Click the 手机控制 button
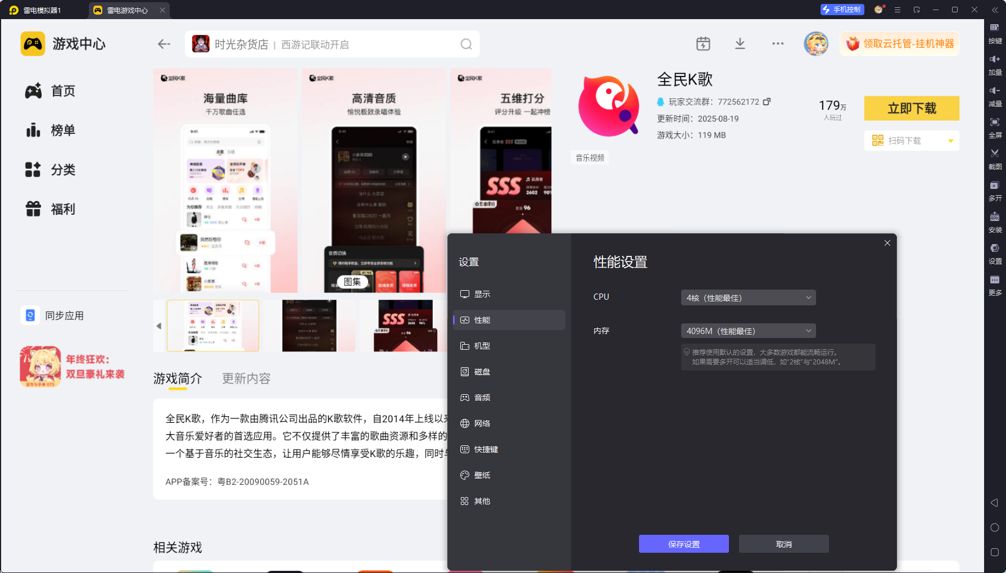Viewport: 1006px width, 573px height. pyautogui.click(x=841, y=10)
